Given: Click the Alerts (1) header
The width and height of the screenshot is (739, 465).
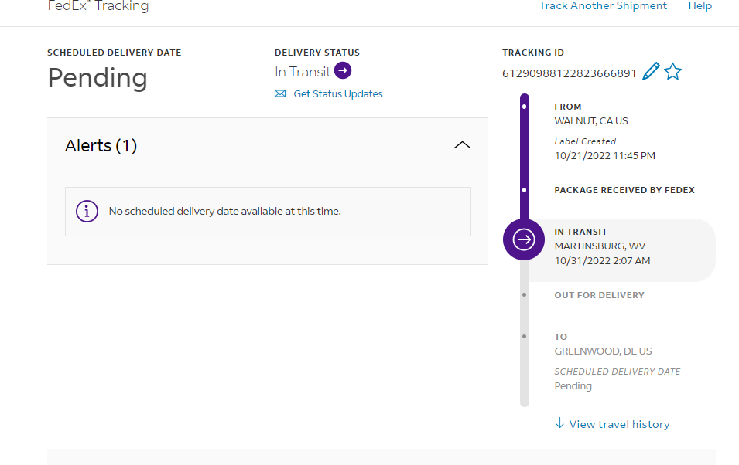Looking at the screenshot, I should 101,146.
